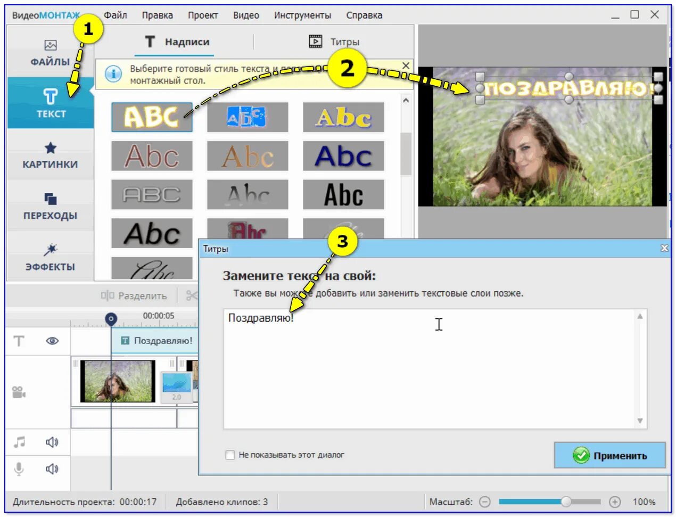Click the Масштаб zoom slider handle
Image resolution: width=676 pixels, height=517 pixels.
566,502
